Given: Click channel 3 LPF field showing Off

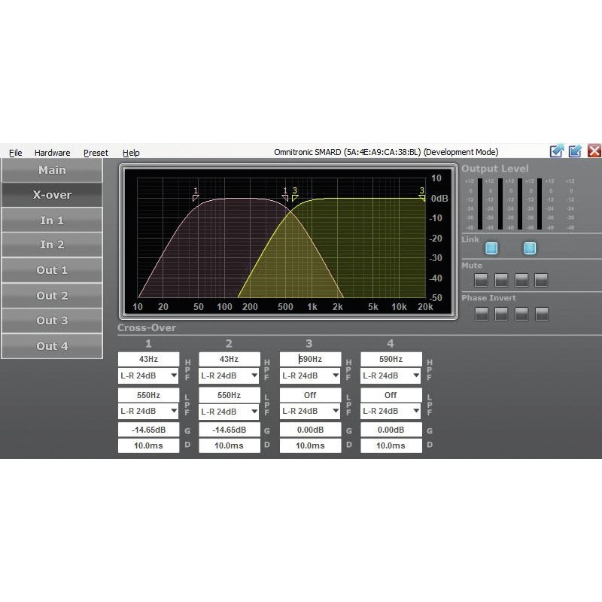Looking at the screenshot, I should [310, 395].
